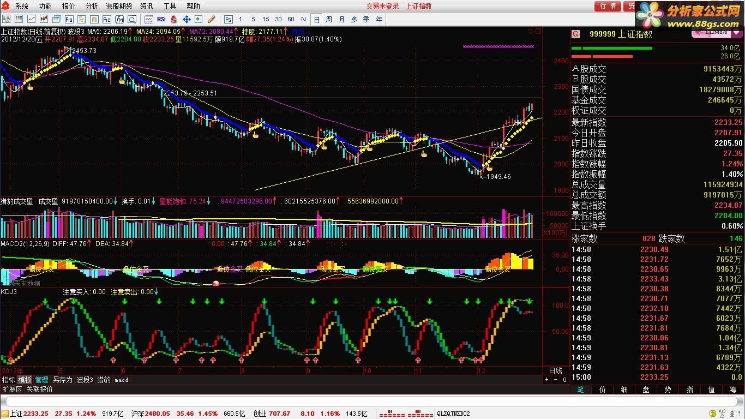Select the multi-day 多 period

(354, 19)
